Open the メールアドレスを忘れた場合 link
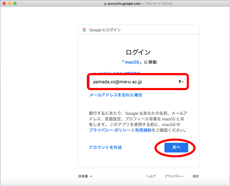230x186 pixels. [116, 95]
